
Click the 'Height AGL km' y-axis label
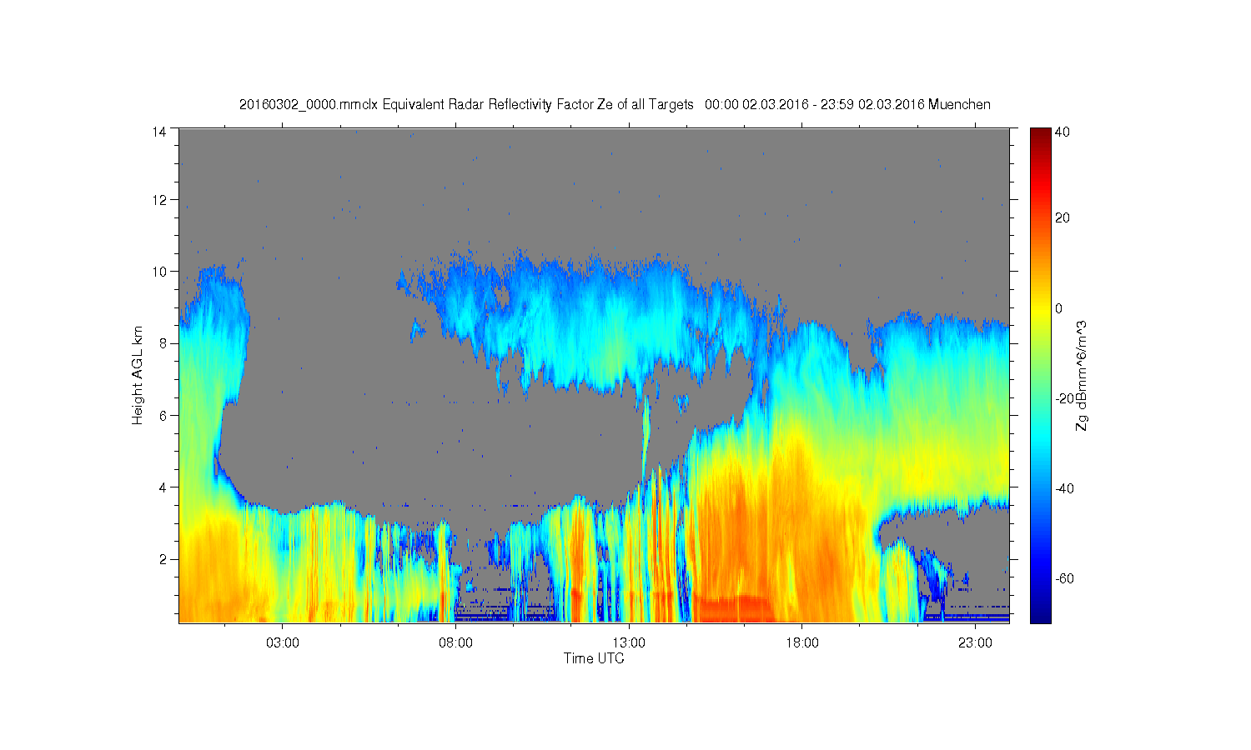(138, 375)
